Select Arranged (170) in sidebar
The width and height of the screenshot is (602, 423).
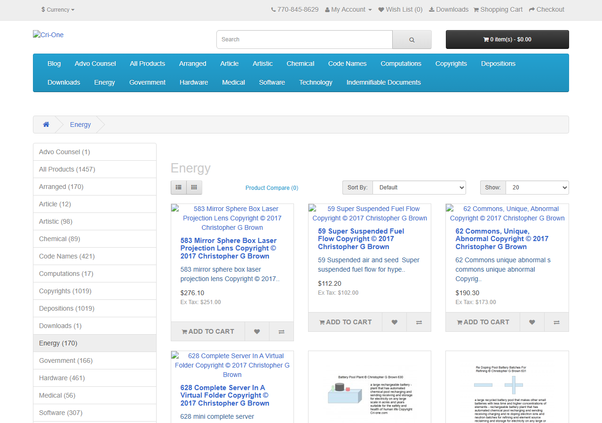pyautogui.click(x=95, y=187)
